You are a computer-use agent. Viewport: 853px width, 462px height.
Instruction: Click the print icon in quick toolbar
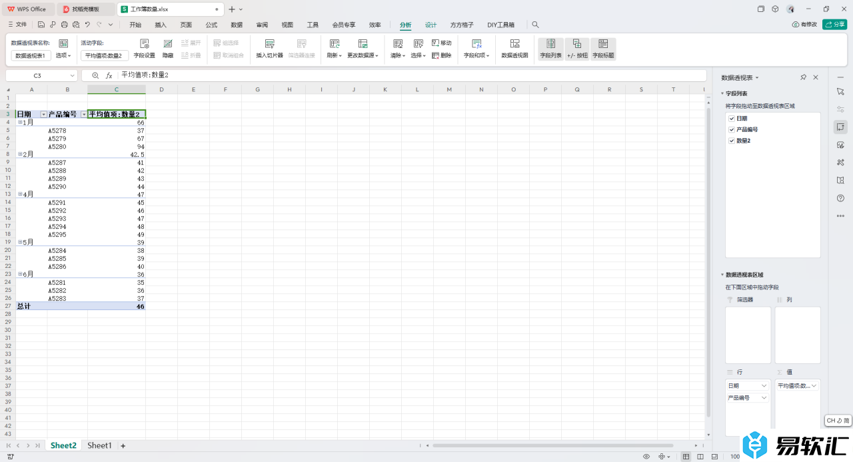[65, 25]
